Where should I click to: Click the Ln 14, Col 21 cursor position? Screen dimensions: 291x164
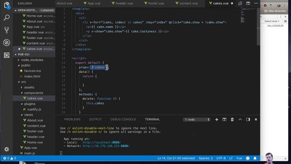point(176,158)
